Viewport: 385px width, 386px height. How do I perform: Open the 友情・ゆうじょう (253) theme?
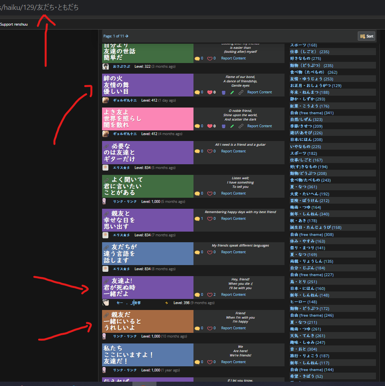[311, 79]
